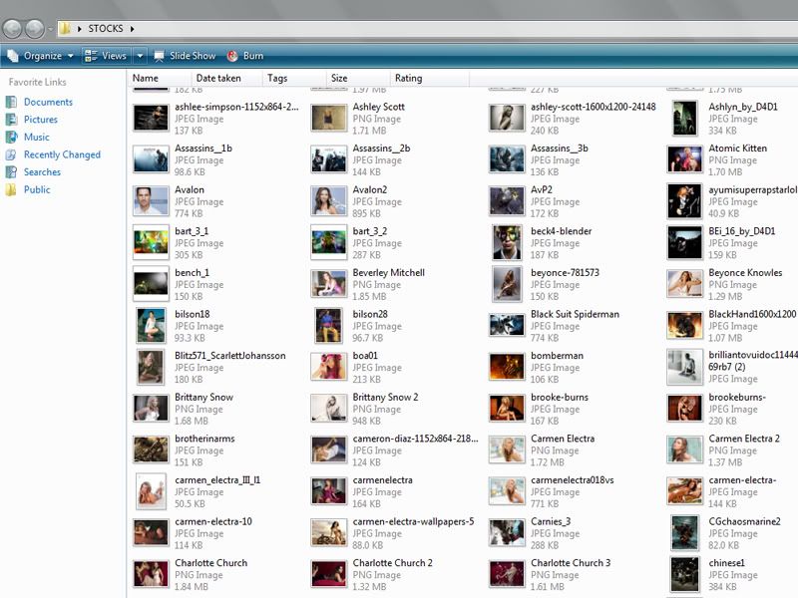Click the Searches sidebar icon
Screen dimensions: 798x598
pos(11,172)
